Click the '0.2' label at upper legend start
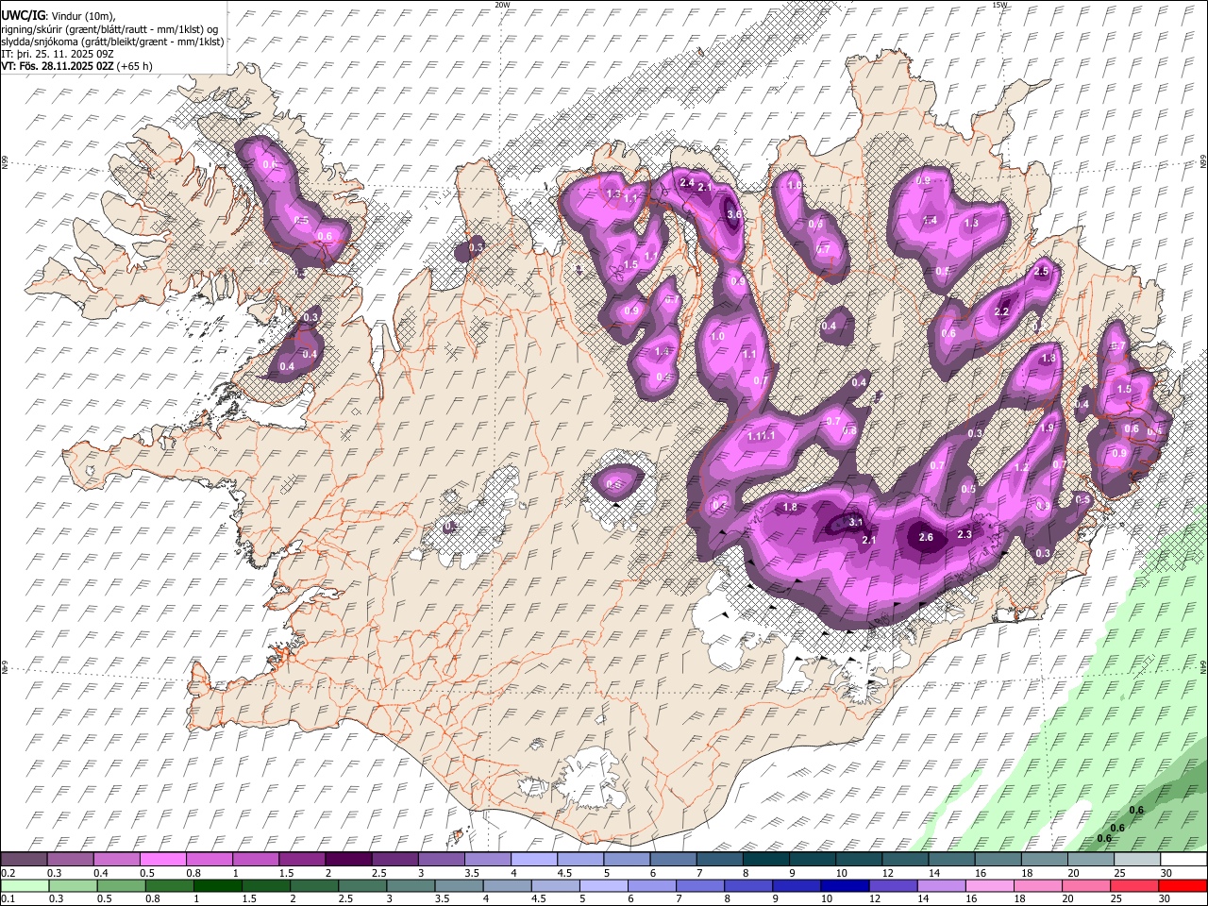This screenshot has height=906, width=1208. pos(8,873)
